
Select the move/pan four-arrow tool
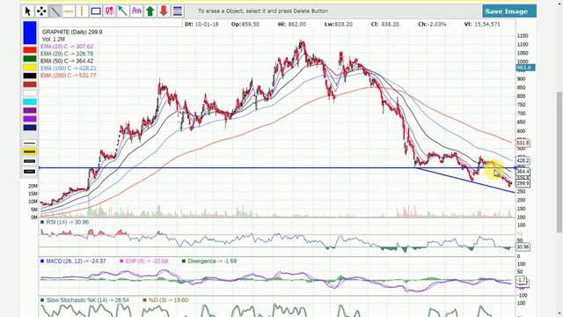coord(41,11)
